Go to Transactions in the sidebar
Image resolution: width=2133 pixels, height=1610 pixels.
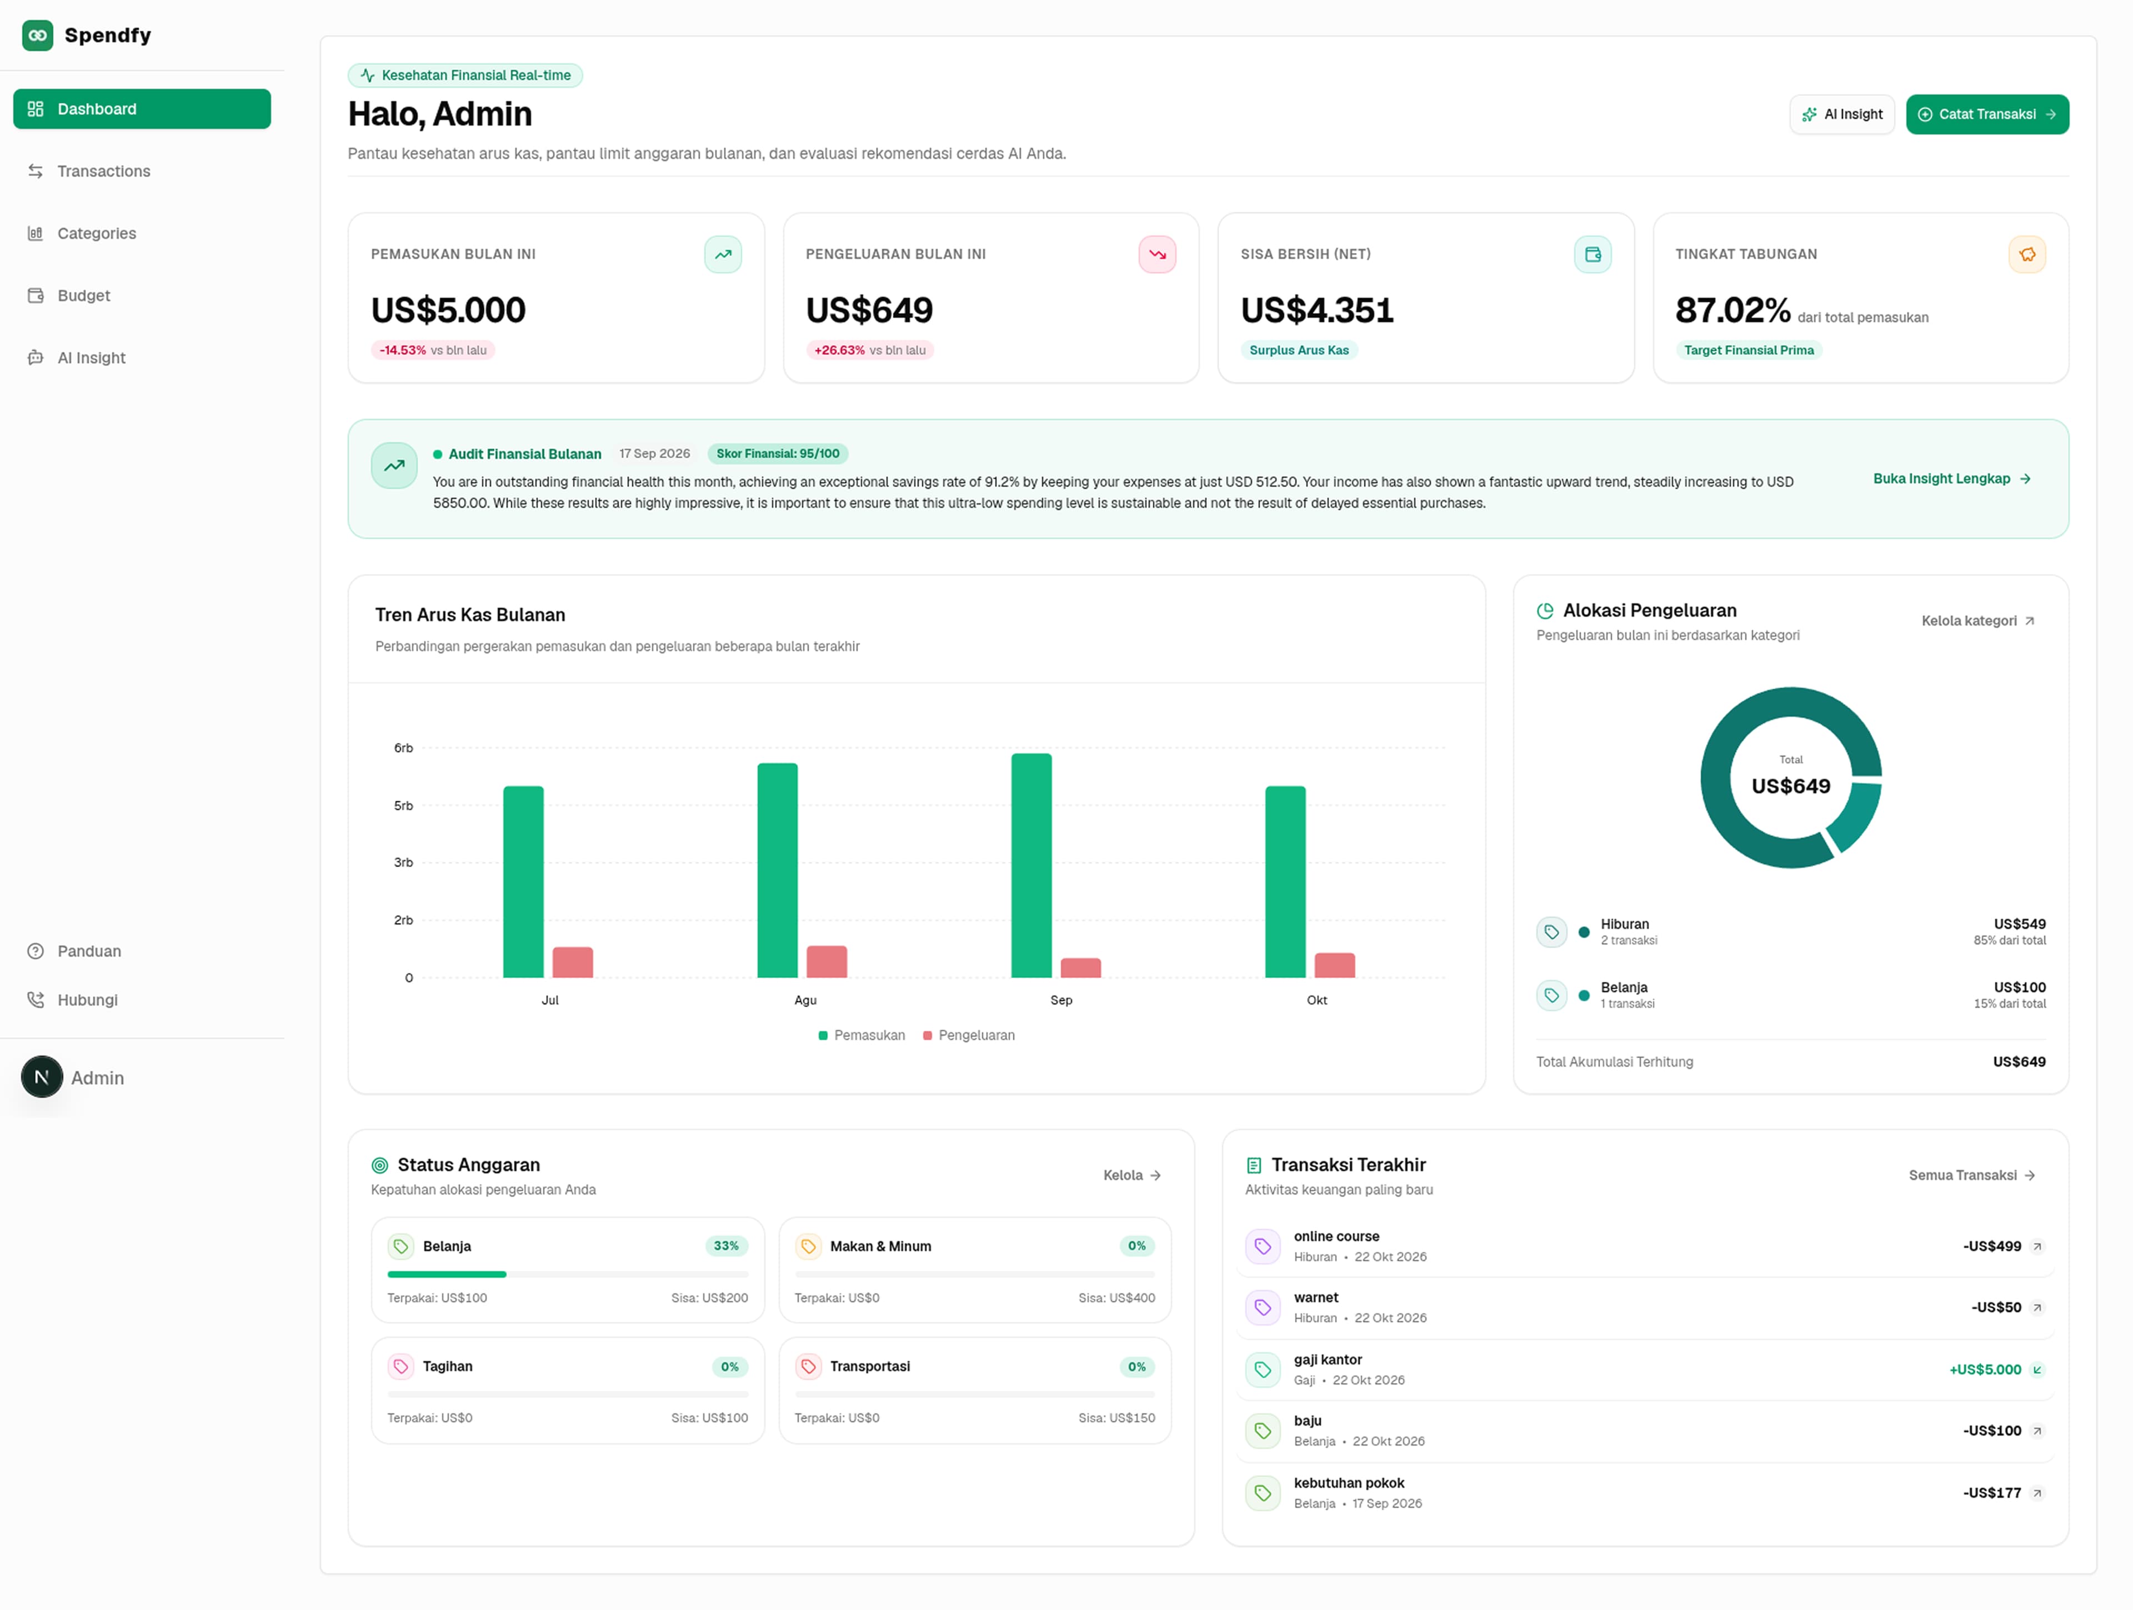click(142, 171)
